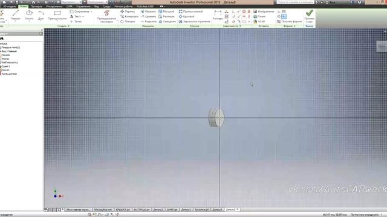
Task: Switch to МАТРИЦА.ipt document tab
Action: [x=141, y=210]
